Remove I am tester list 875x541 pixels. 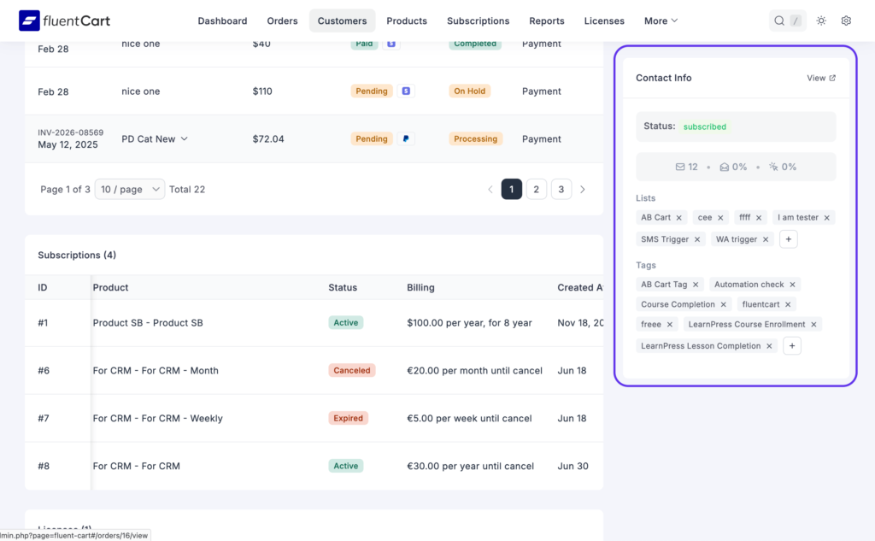pos(826,218)
